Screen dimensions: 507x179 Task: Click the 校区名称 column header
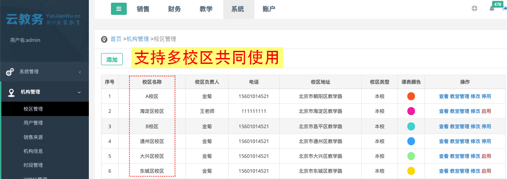[152, 82]
